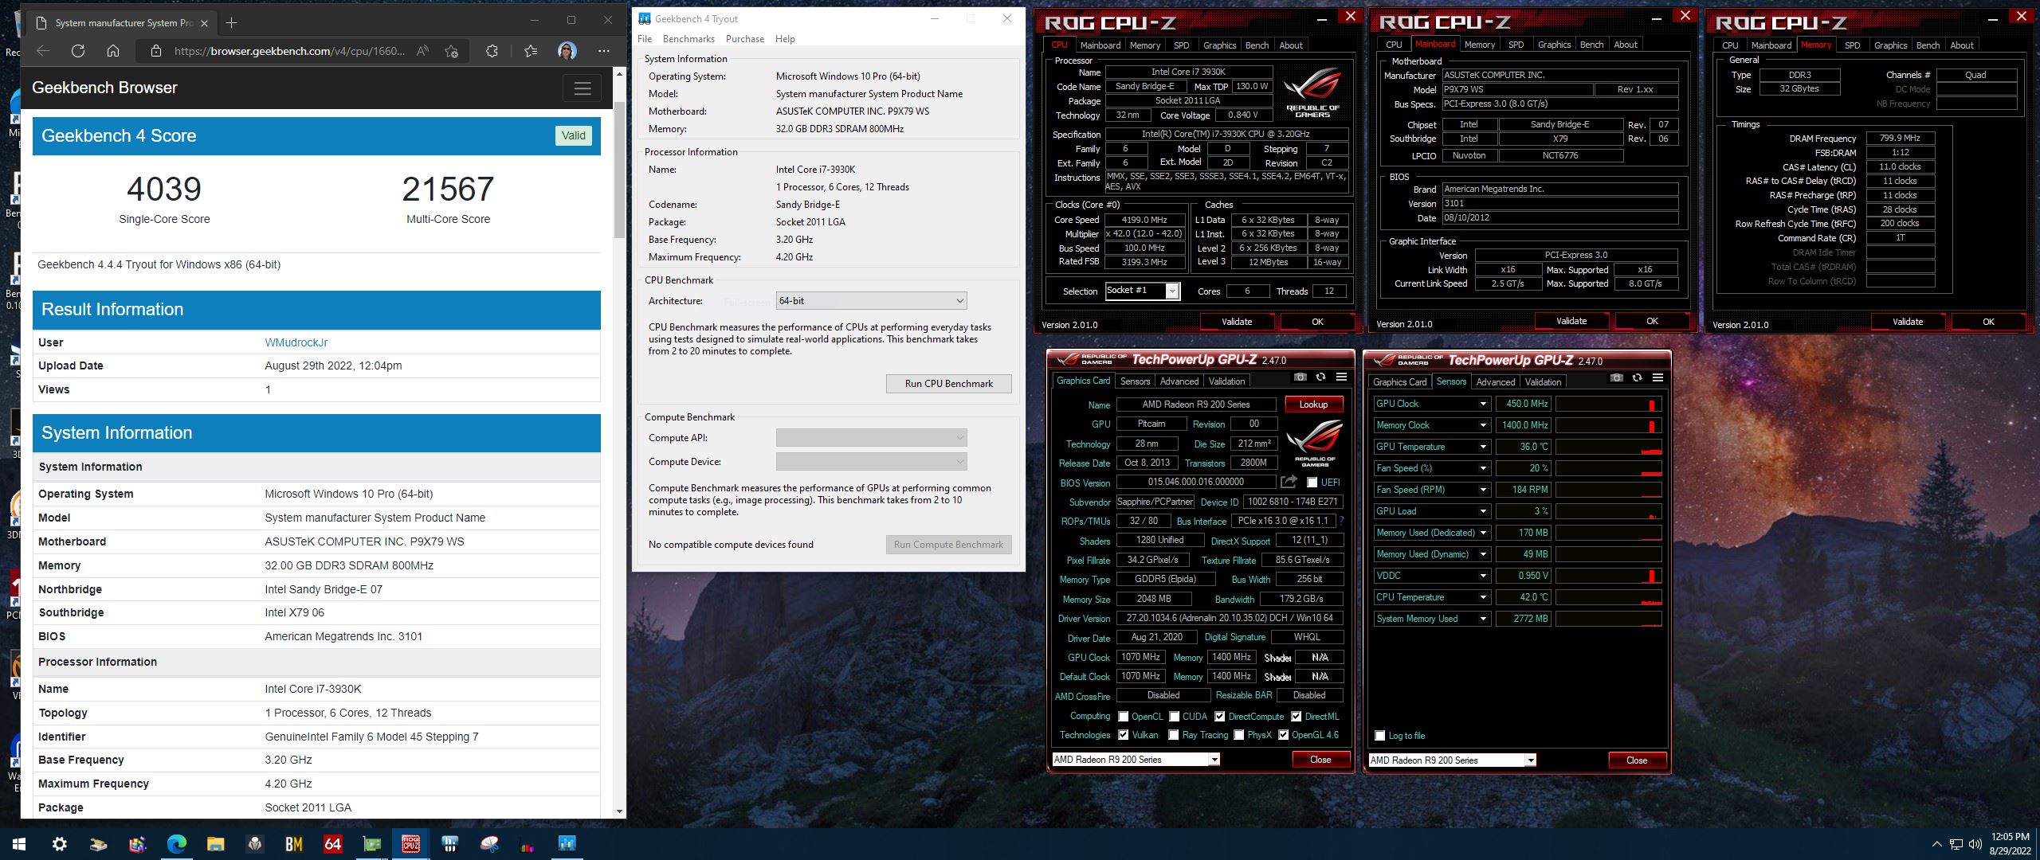This screenshot has height=860, width=2040.
Task: Take screenshot in GPU-Z Graphics Card window
Action: pyautogui.click(x=1300, y=377)
